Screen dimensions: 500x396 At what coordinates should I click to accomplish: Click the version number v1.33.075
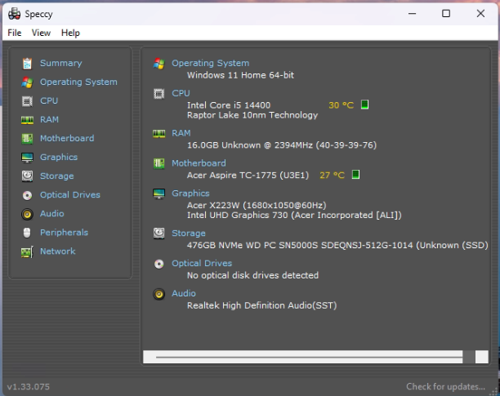point(29,387)
